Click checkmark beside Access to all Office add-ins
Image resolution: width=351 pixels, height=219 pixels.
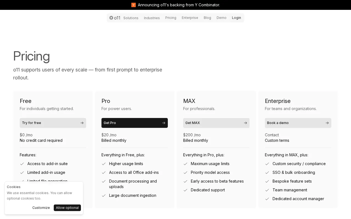[x=104, y=173]
